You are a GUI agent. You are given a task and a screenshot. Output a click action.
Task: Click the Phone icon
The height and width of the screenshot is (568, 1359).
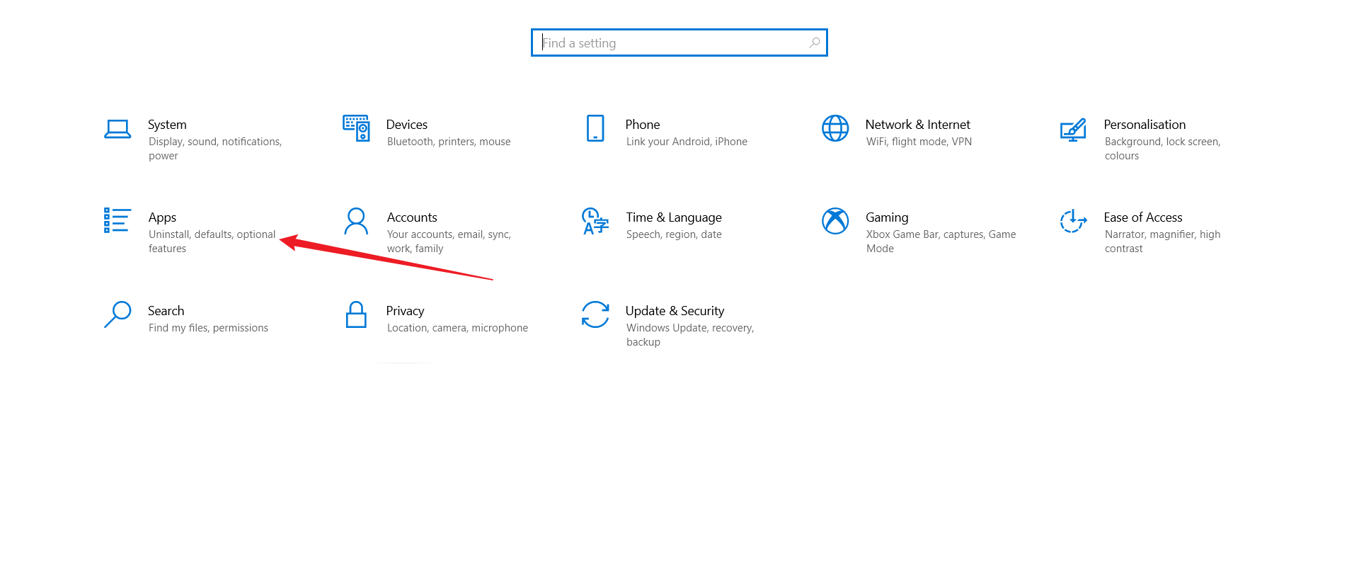[595, 128]
